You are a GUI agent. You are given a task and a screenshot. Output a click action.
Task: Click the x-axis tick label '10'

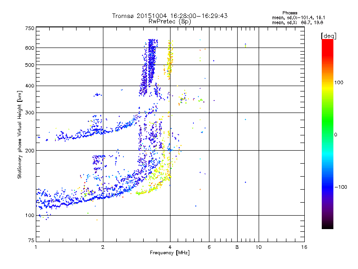click(259, 247)
